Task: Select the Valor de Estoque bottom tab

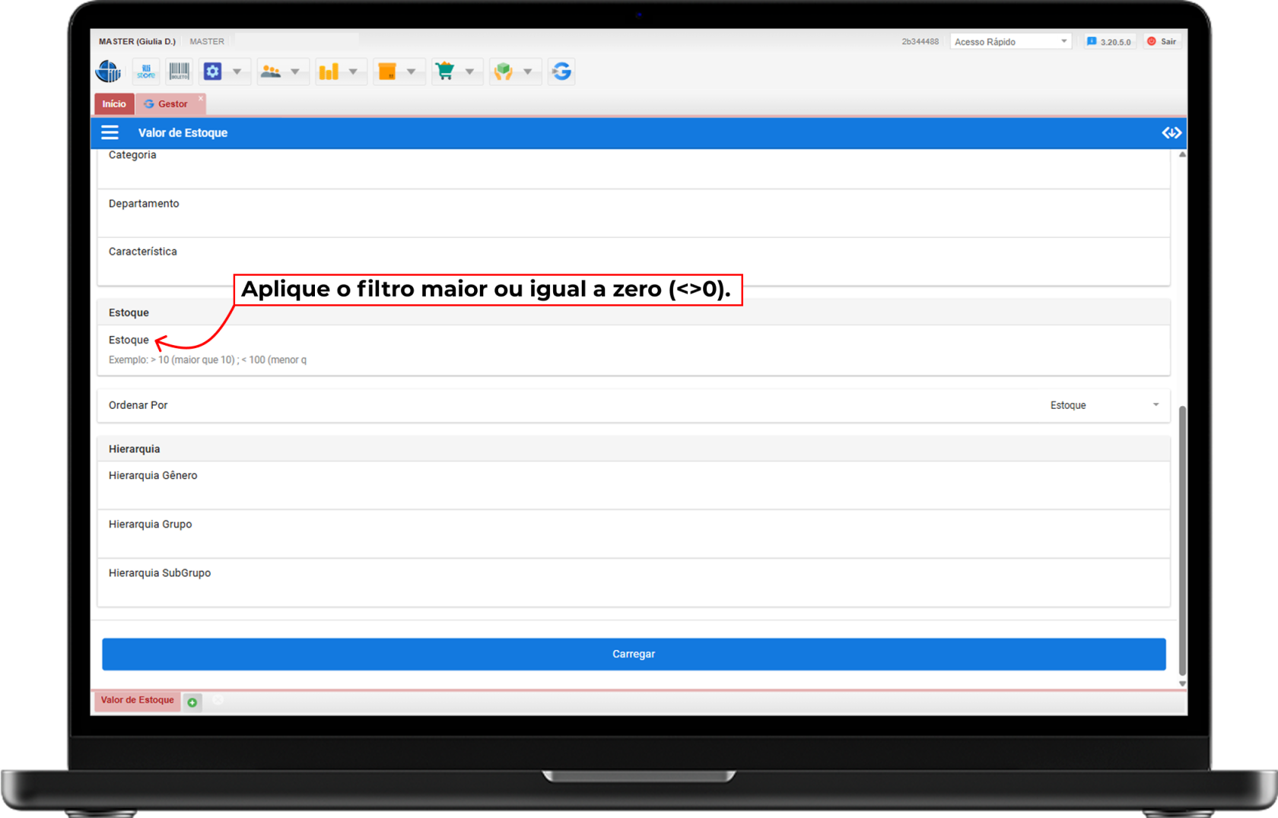Action: [x=137, y=700]
